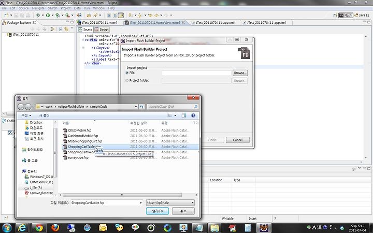Open the 구성 organize dropdown
Viewport: 373px width, 233px height.
pos(26,115)
